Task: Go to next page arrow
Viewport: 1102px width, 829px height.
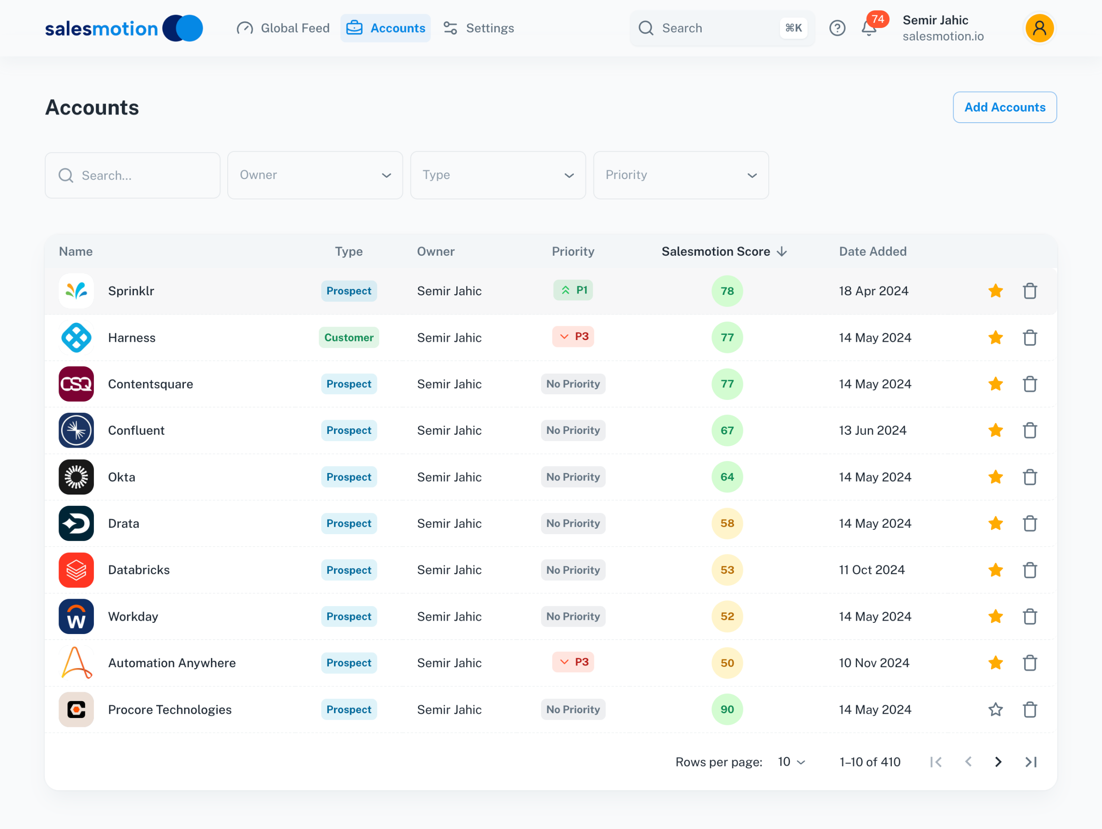Action: click(x=998, y=762)
